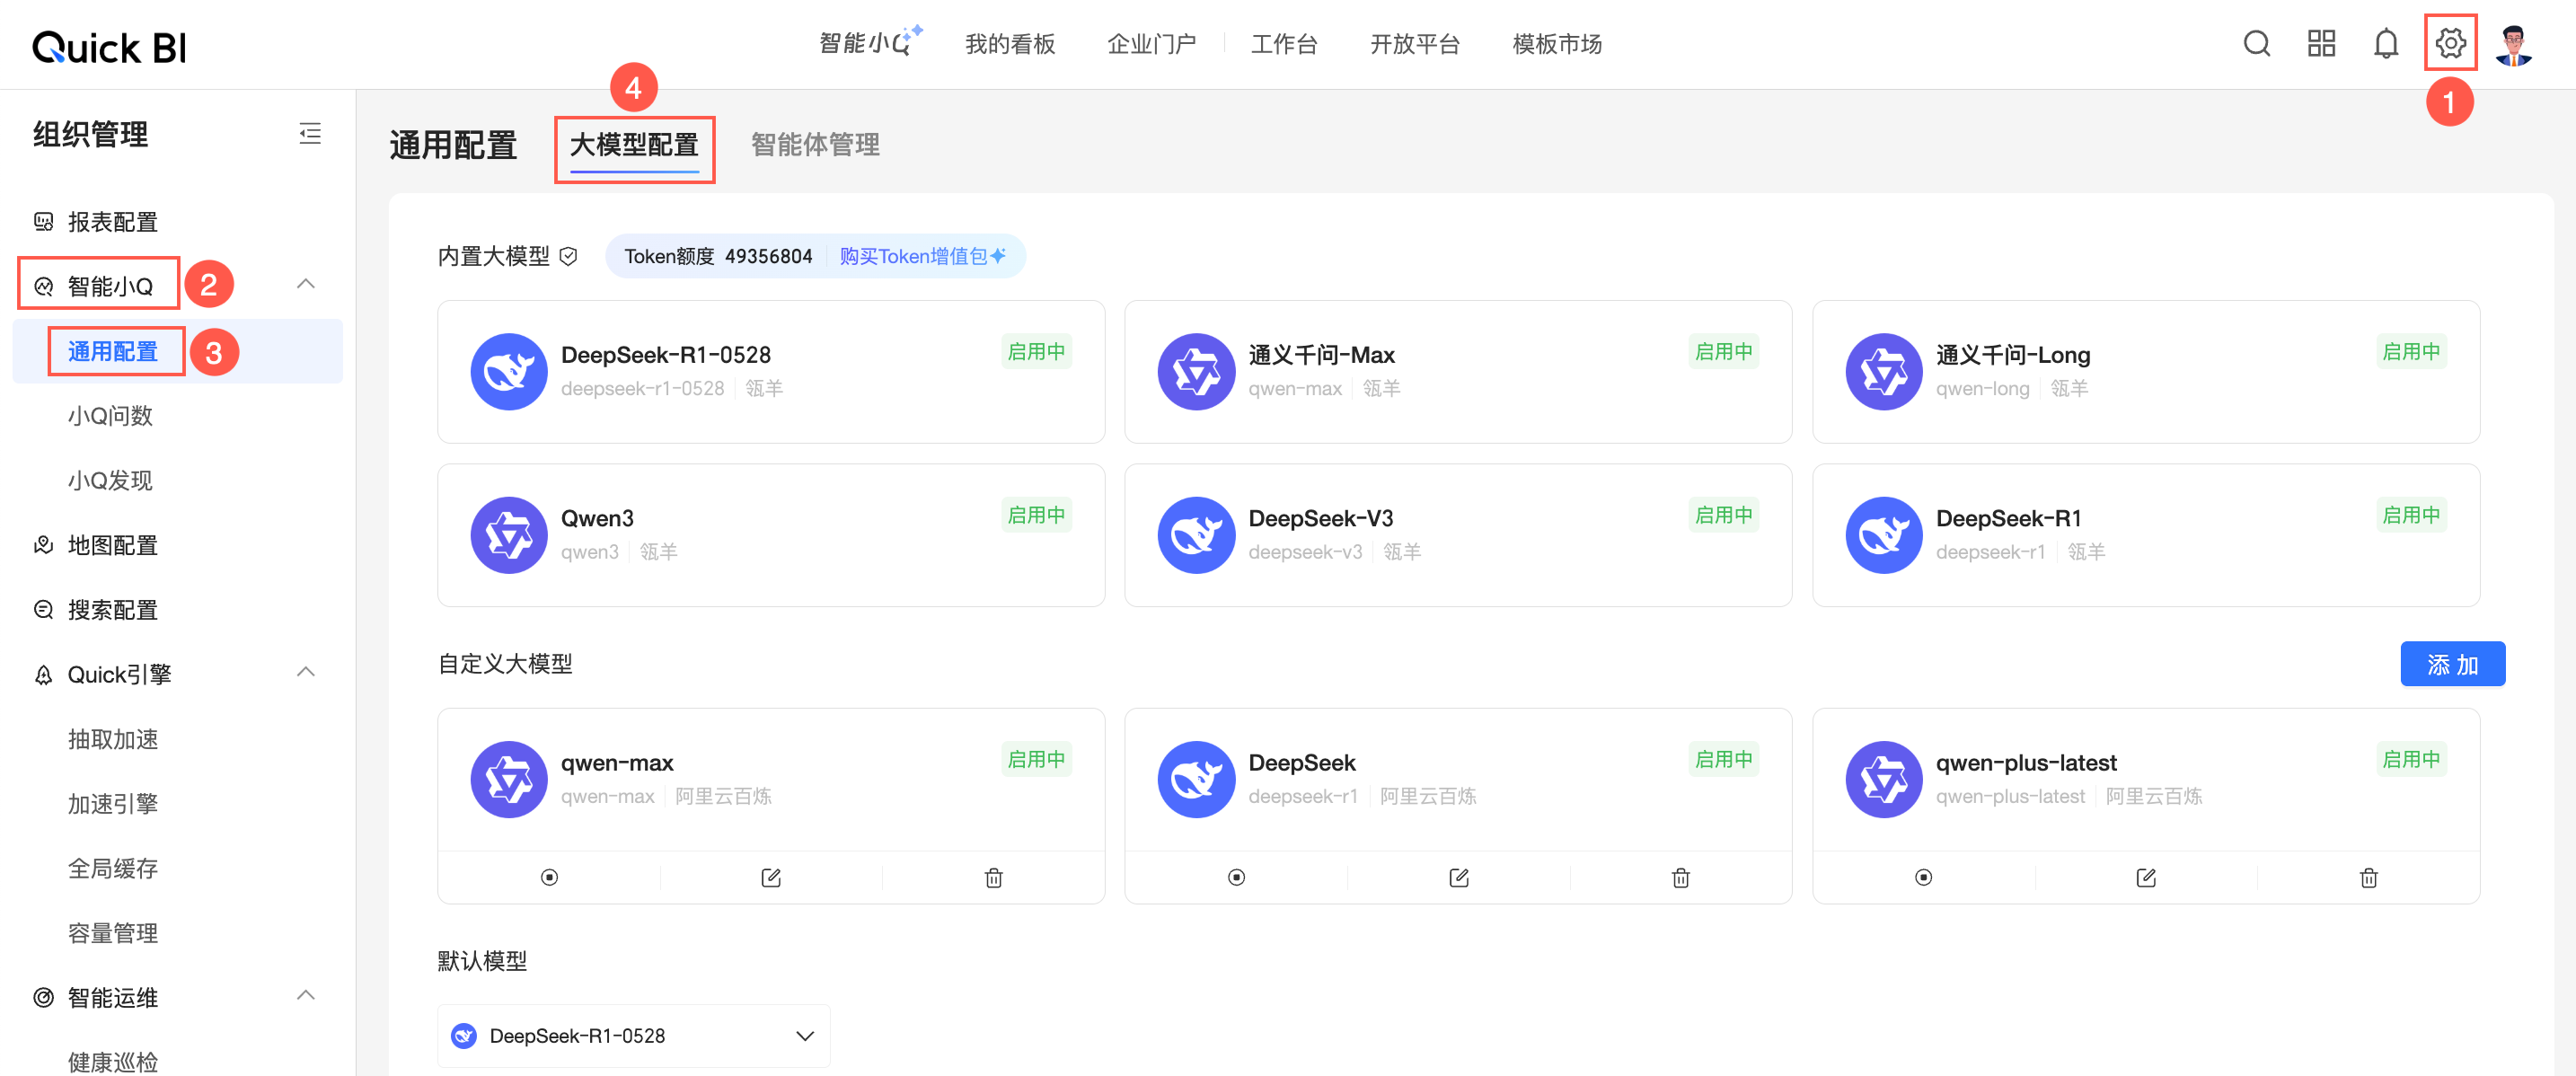
Task: Switch to the 智能体管理 tab
Action: (815, 145)
